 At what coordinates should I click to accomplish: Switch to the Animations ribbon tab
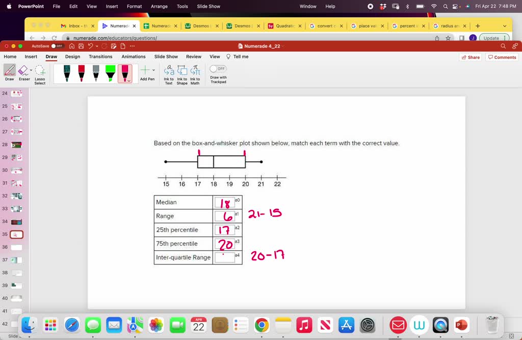(x=133, y=57)
